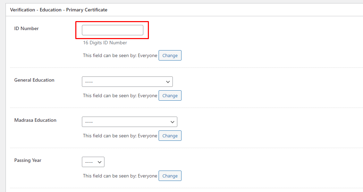The image size is (363, 192).
Task: Select the Madrasa Education label text
Action: coord(35,120)
